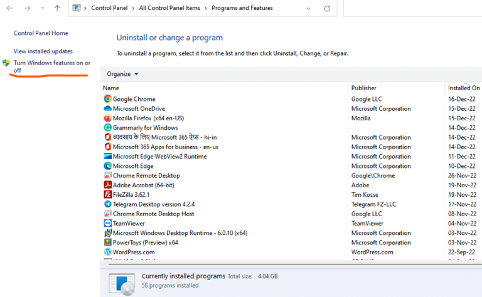Refresh the Programs and Features view

pos(327,8)
